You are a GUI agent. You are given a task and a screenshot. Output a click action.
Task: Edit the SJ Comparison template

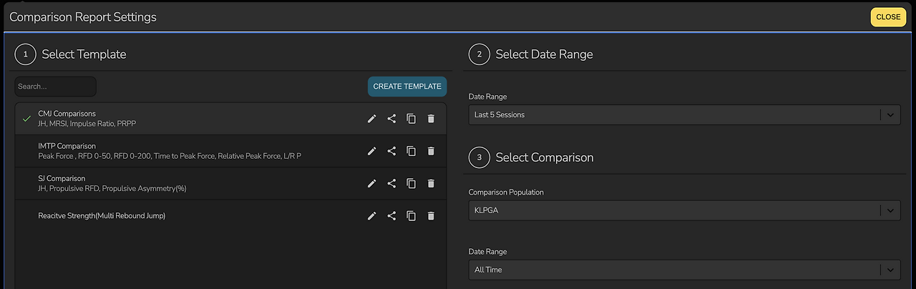pyautogui.click(x=371, y=183)
